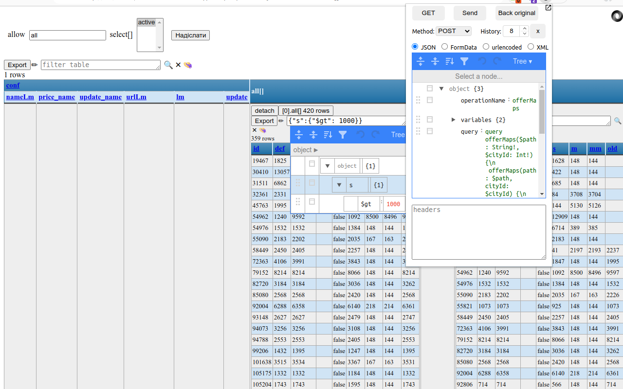The image size is (623, 389).
Task: Click pencil icon next to all[] Export button
Action: pos(281,121)
